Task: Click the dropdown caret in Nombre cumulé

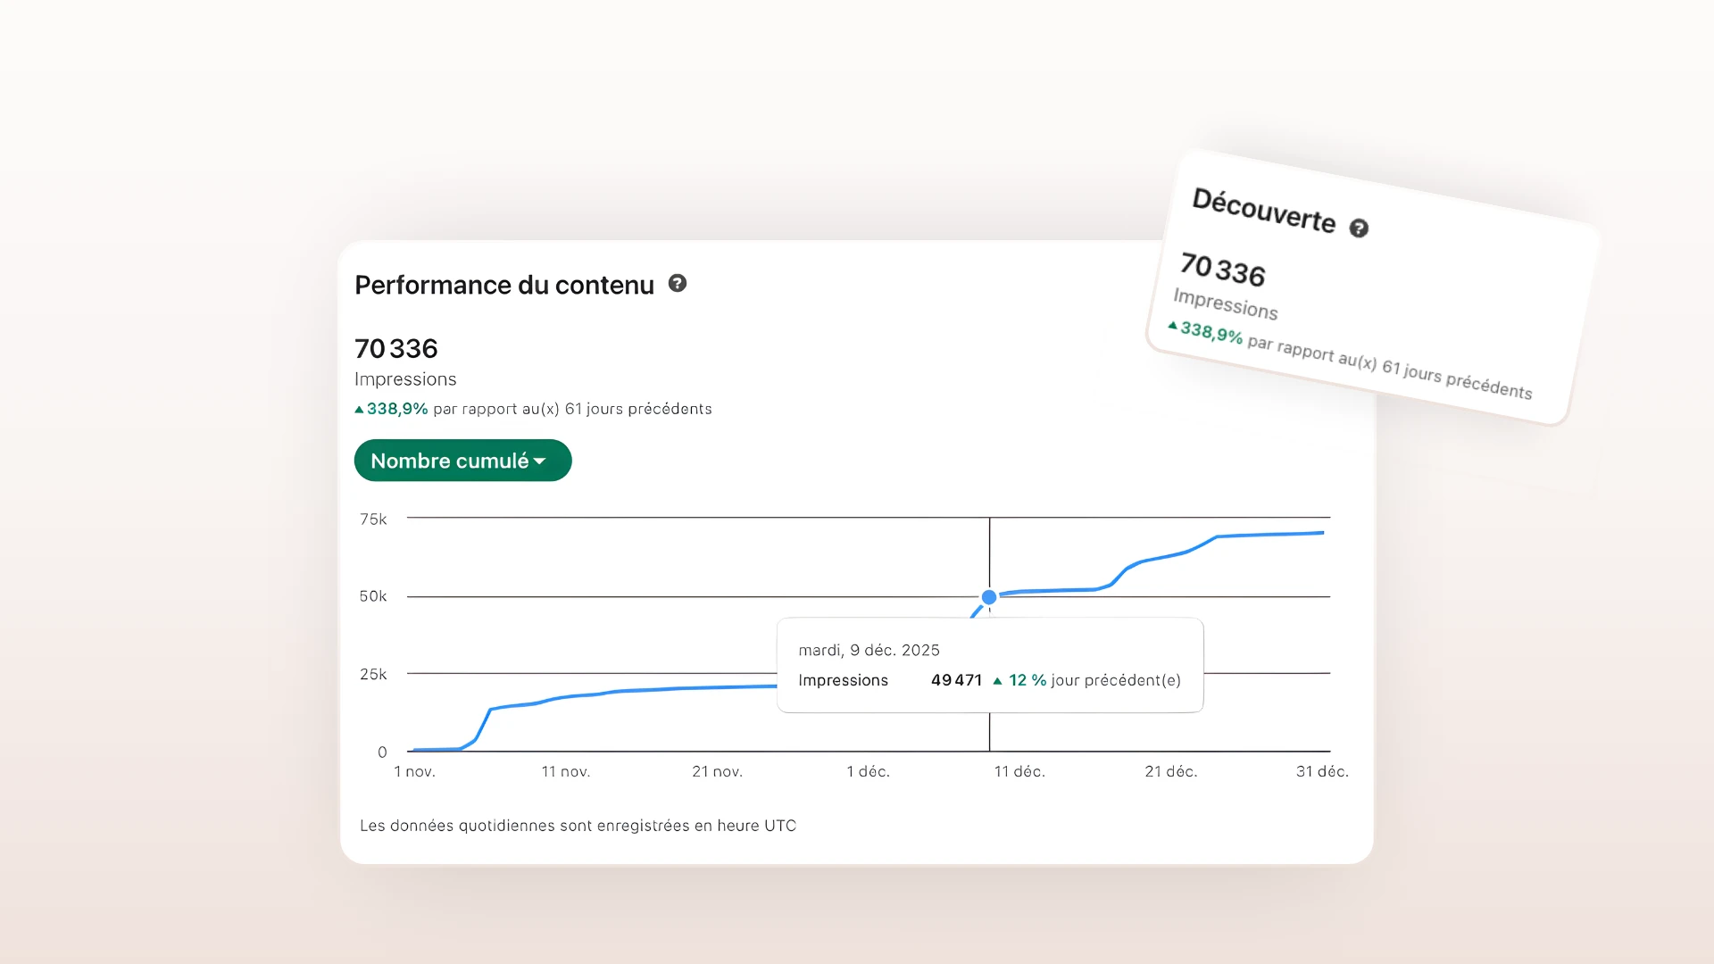Action: [x=539, y=461]
